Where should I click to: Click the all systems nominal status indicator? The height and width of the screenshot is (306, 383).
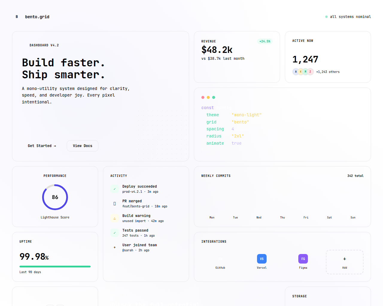click(x=348, y=17)
